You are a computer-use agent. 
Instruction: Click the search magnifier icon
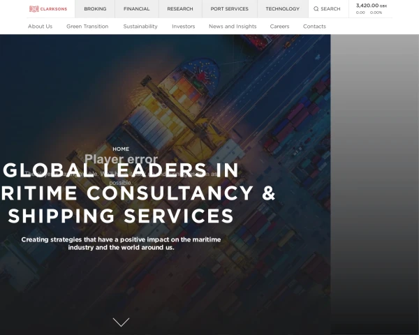click(x=316, y=9)
